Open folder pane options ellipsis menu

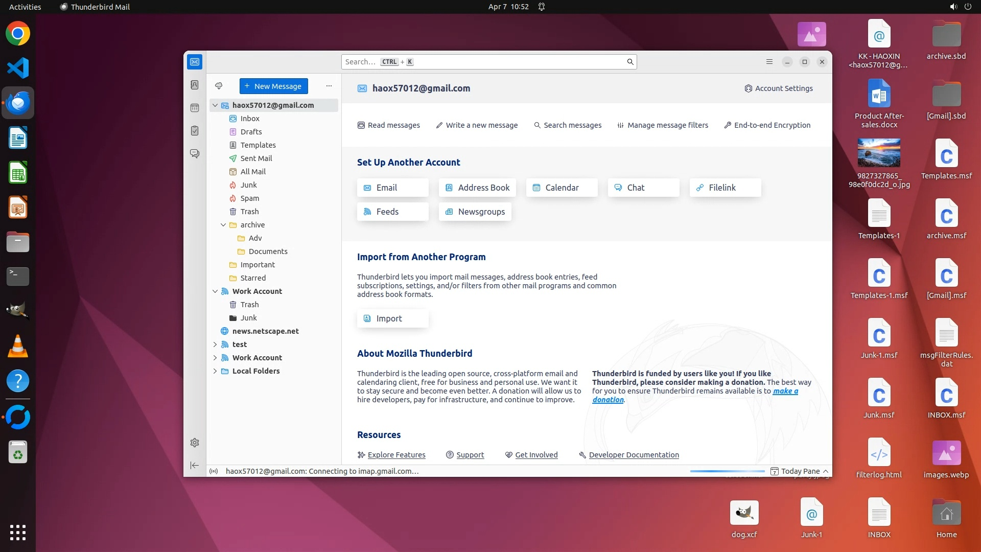click(x=329, y=86)
